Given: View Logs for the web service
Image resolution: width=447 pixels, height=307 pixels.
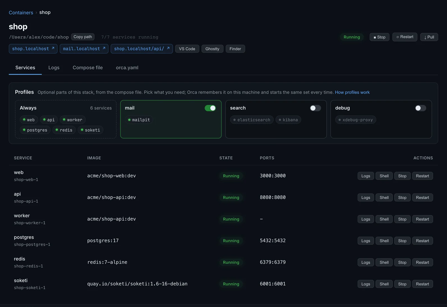Looking at the screenshot, I should (x=366, y=176).
